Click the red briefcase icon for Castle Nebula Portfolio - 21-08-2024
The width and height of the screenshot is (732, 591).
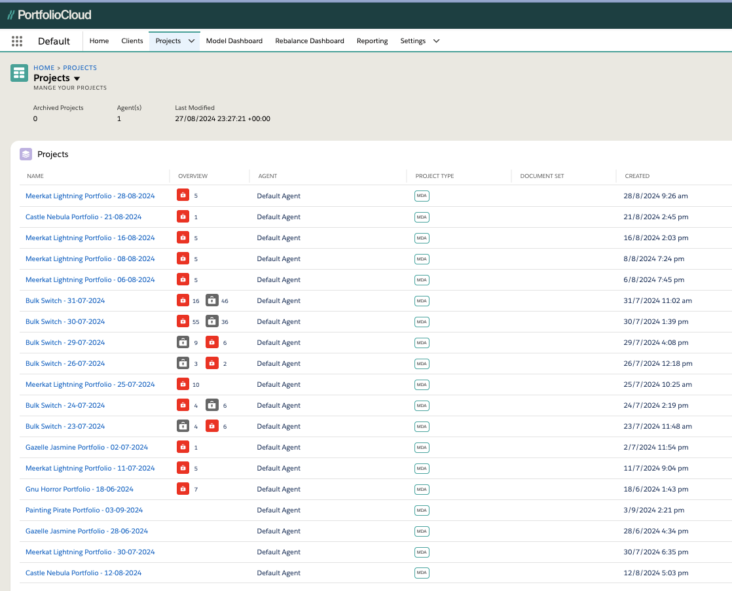click(x=183, y=216)
